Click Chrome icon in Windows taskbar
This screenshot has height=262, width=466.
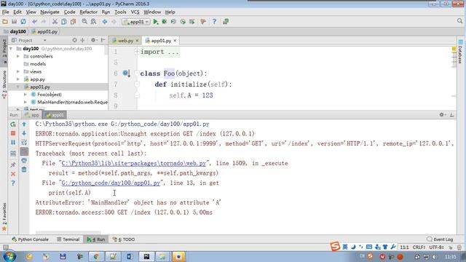[x=96, y=256]
